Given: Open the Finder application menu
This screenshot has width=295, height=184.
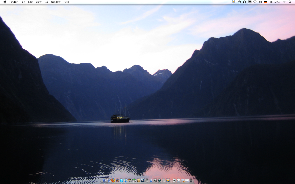Looking at the screenshot, I should click(x=13, y=2).
